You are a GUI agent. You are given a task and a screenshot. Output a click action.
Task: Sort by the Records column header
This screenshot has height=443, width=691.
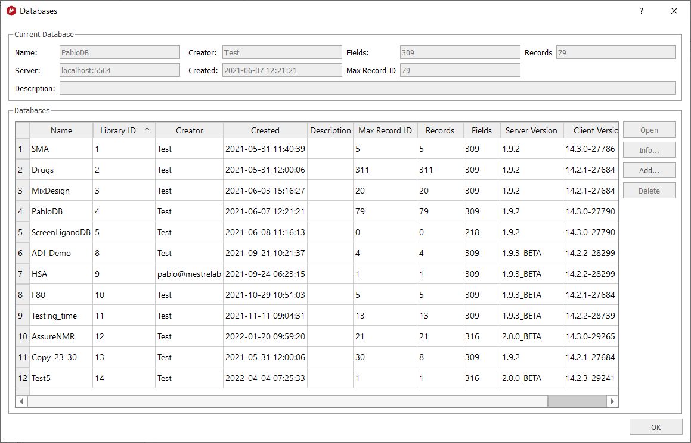coord(440,130)
